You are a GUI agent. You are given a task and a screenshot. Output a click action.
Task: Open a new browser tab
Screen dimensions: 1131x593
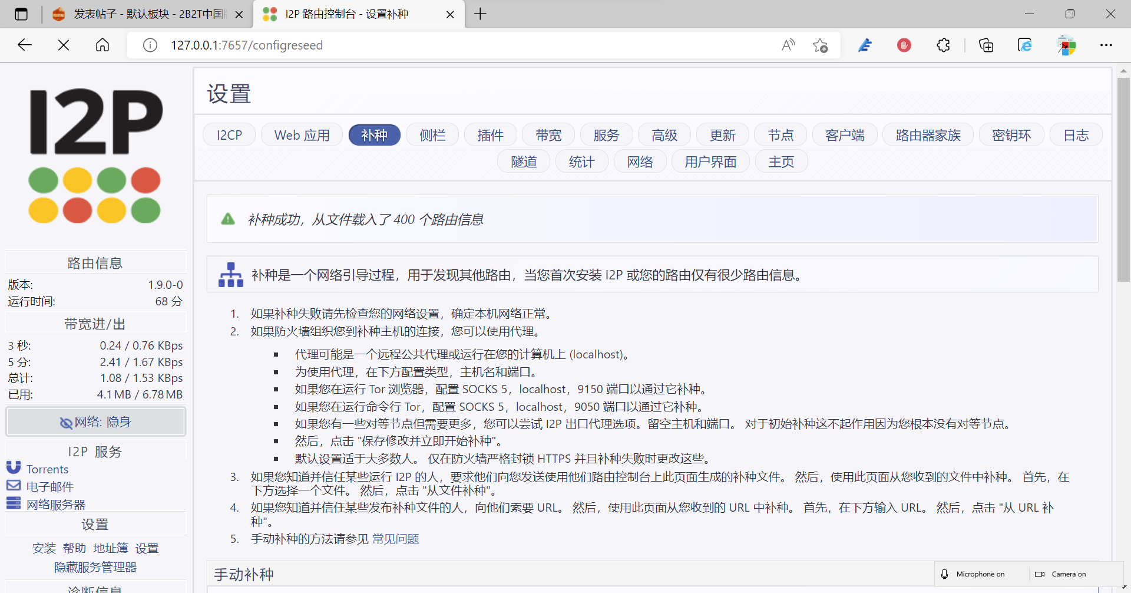(x=480, y=14)
